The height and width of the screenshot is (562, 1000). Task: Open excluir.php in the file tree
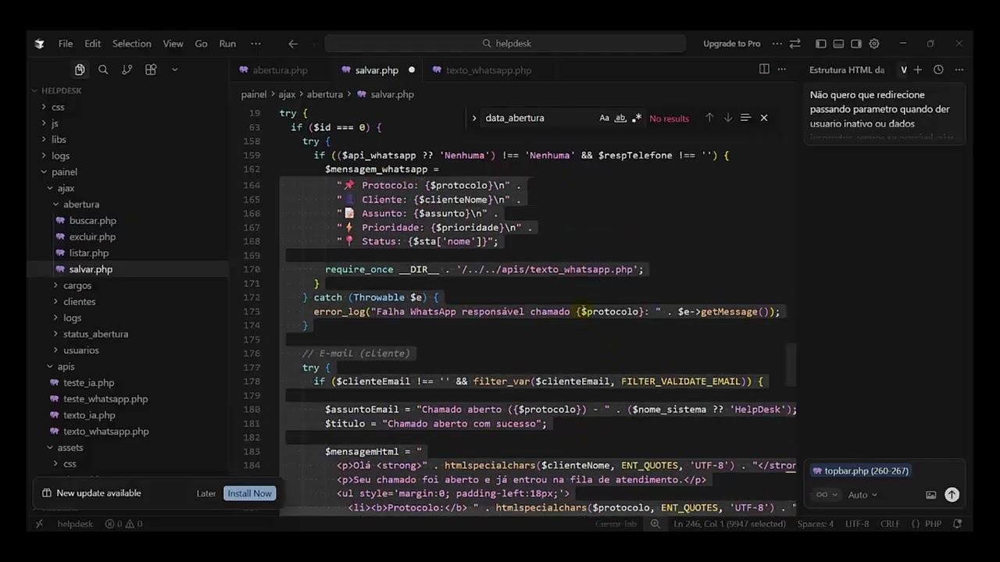pos(92,237)
